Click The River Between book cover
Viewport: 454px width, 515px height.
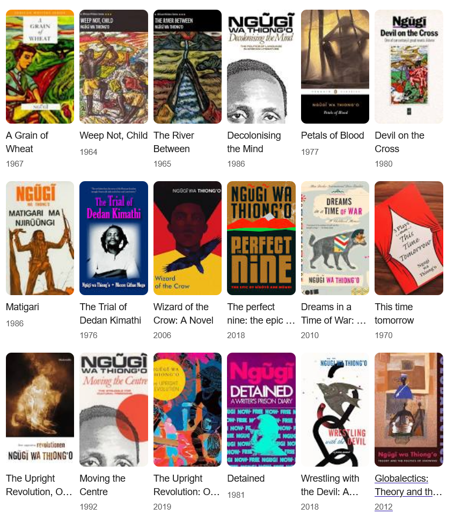[x=187, y=67]
